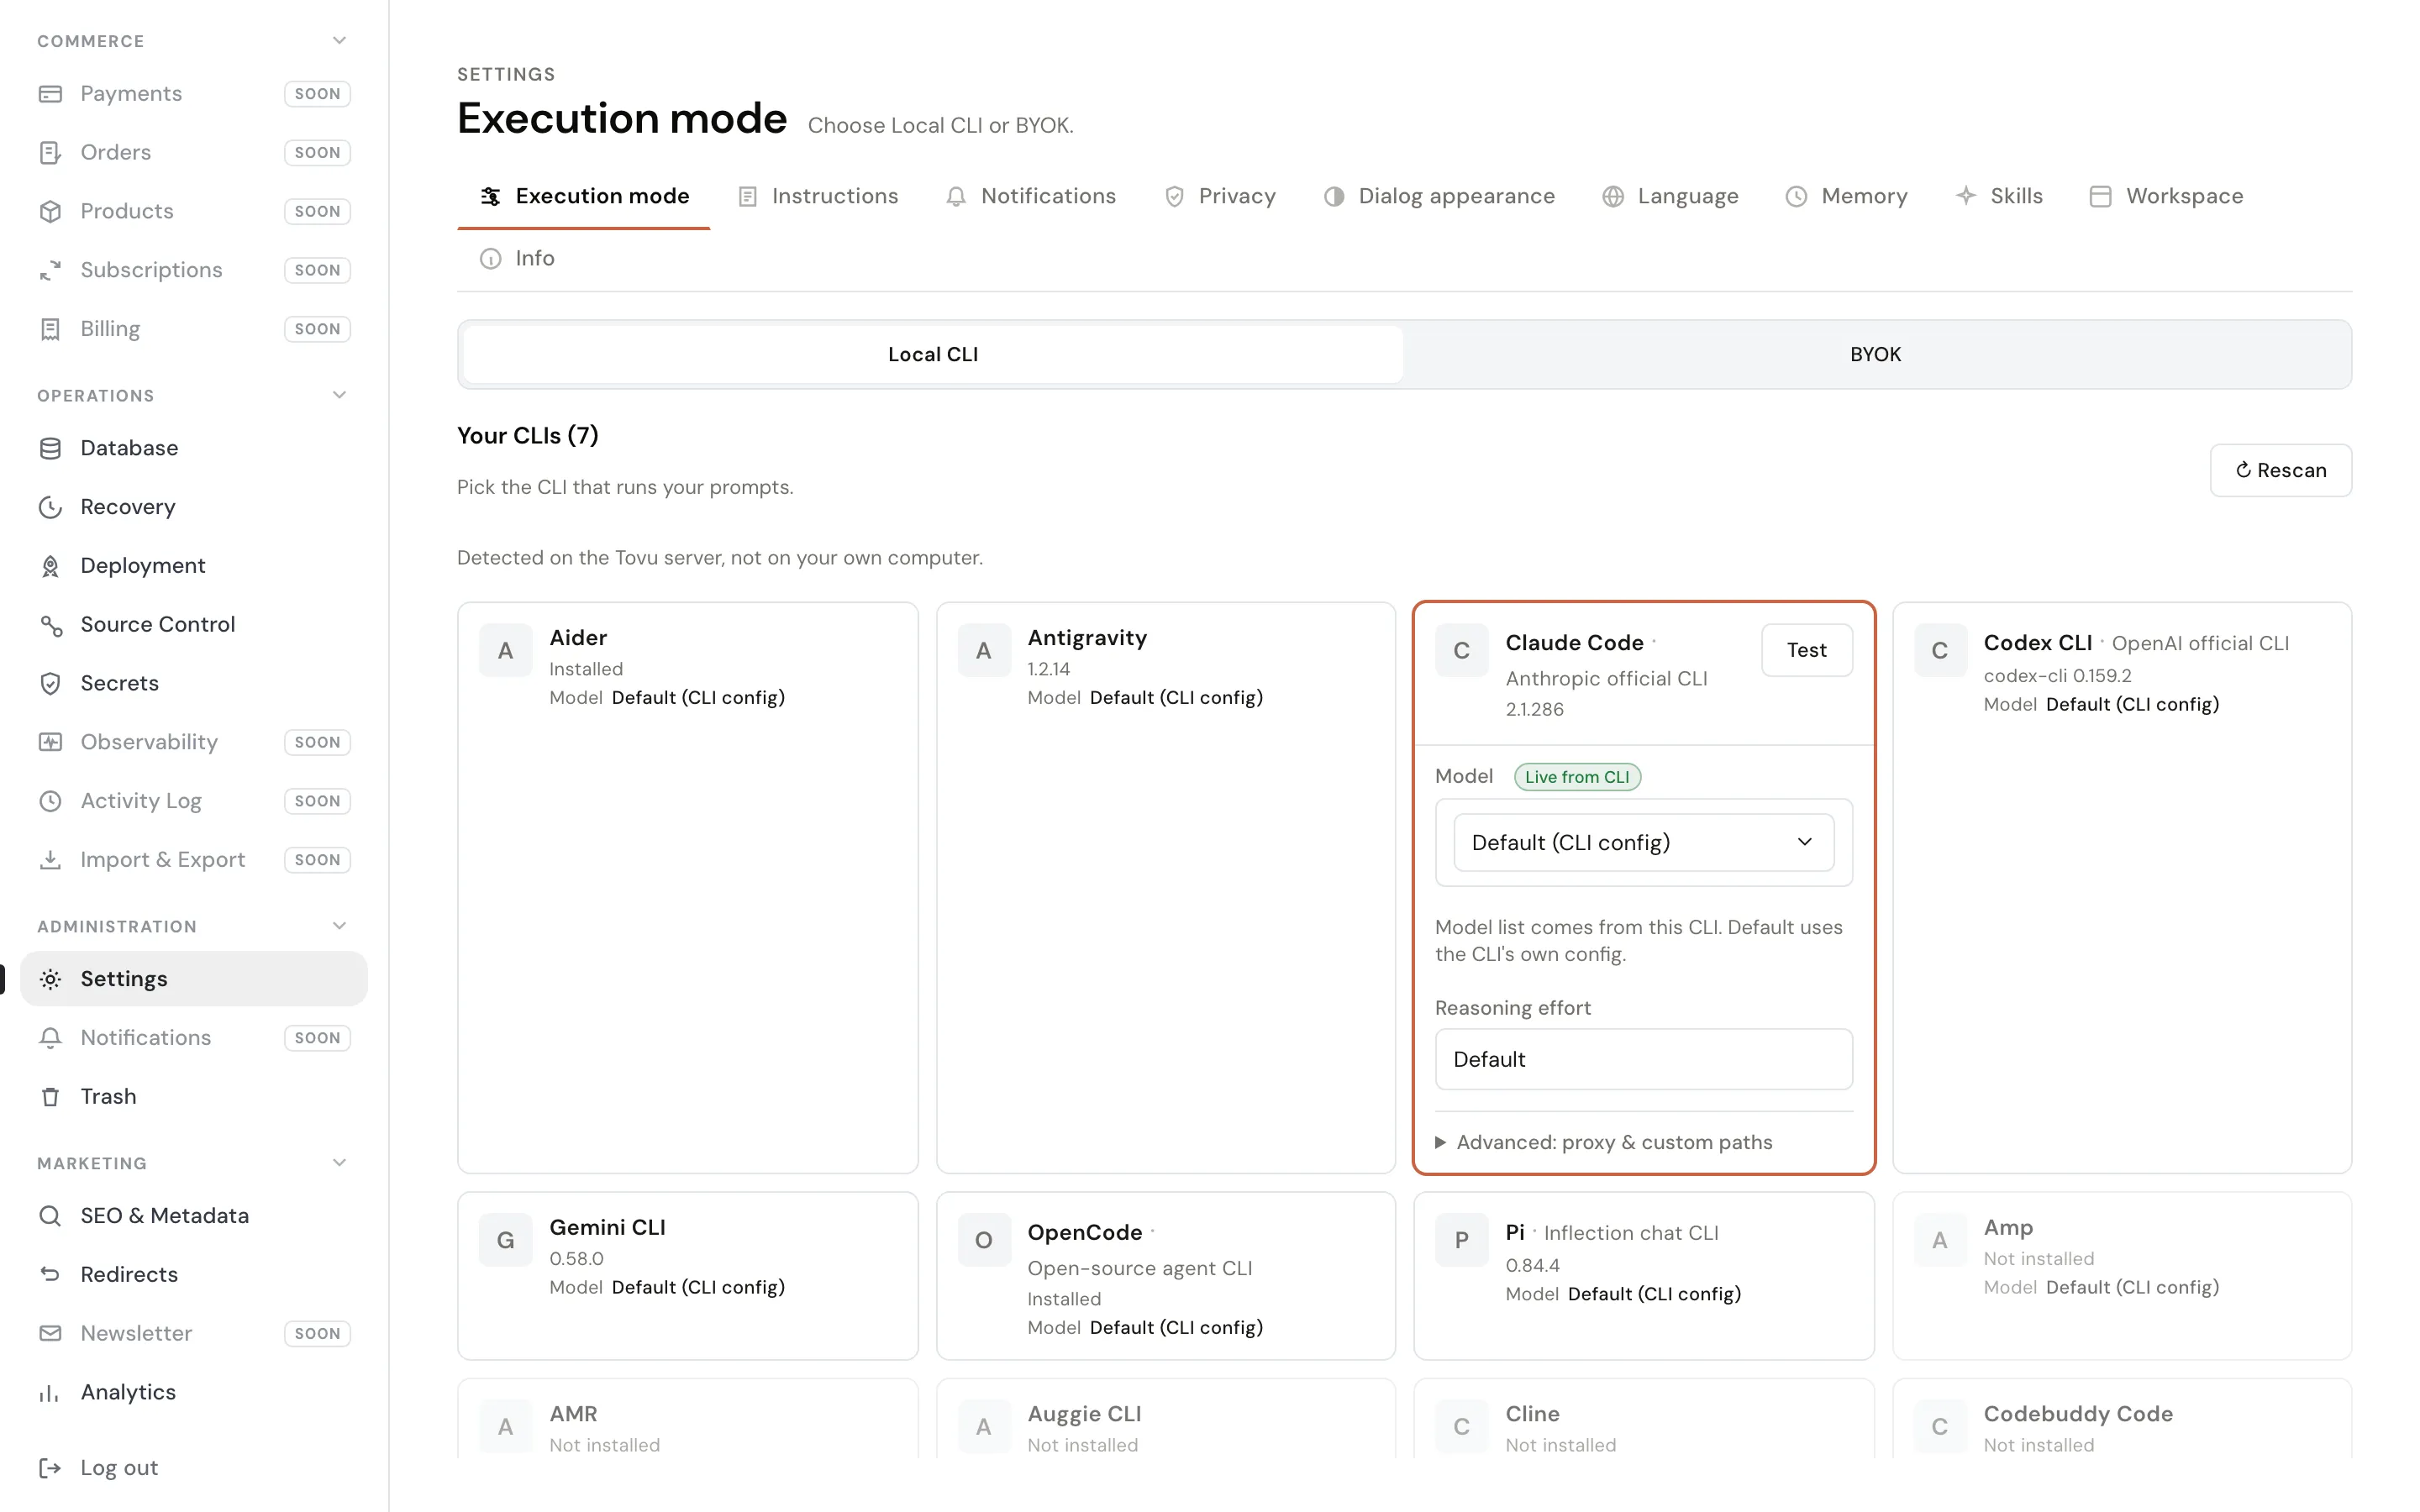
Task: Click the Deployment rocket icon
Action: point(50,566)
